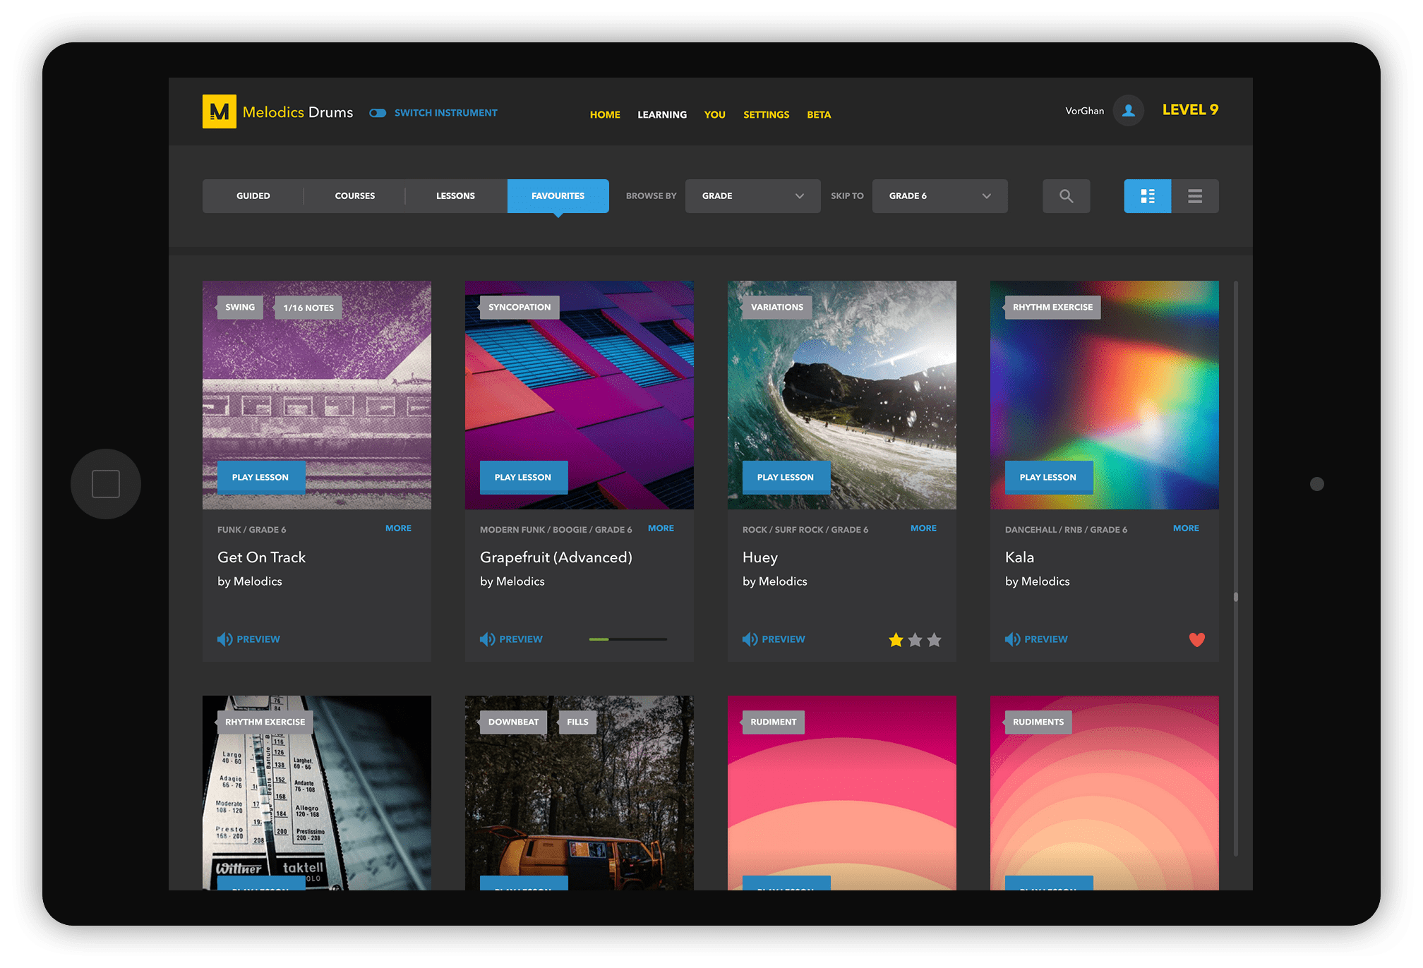Click the Switch Instrument link

click(445, 113)
